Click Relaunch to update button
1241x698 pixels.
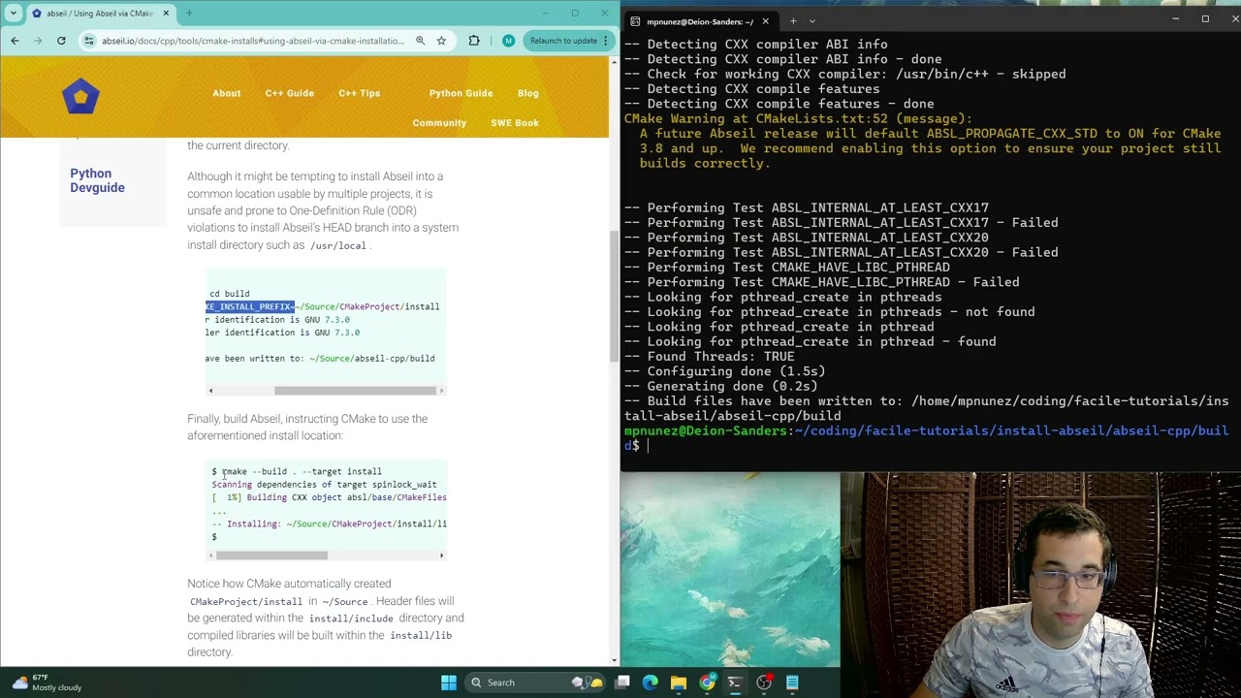(x=563, y=41)
